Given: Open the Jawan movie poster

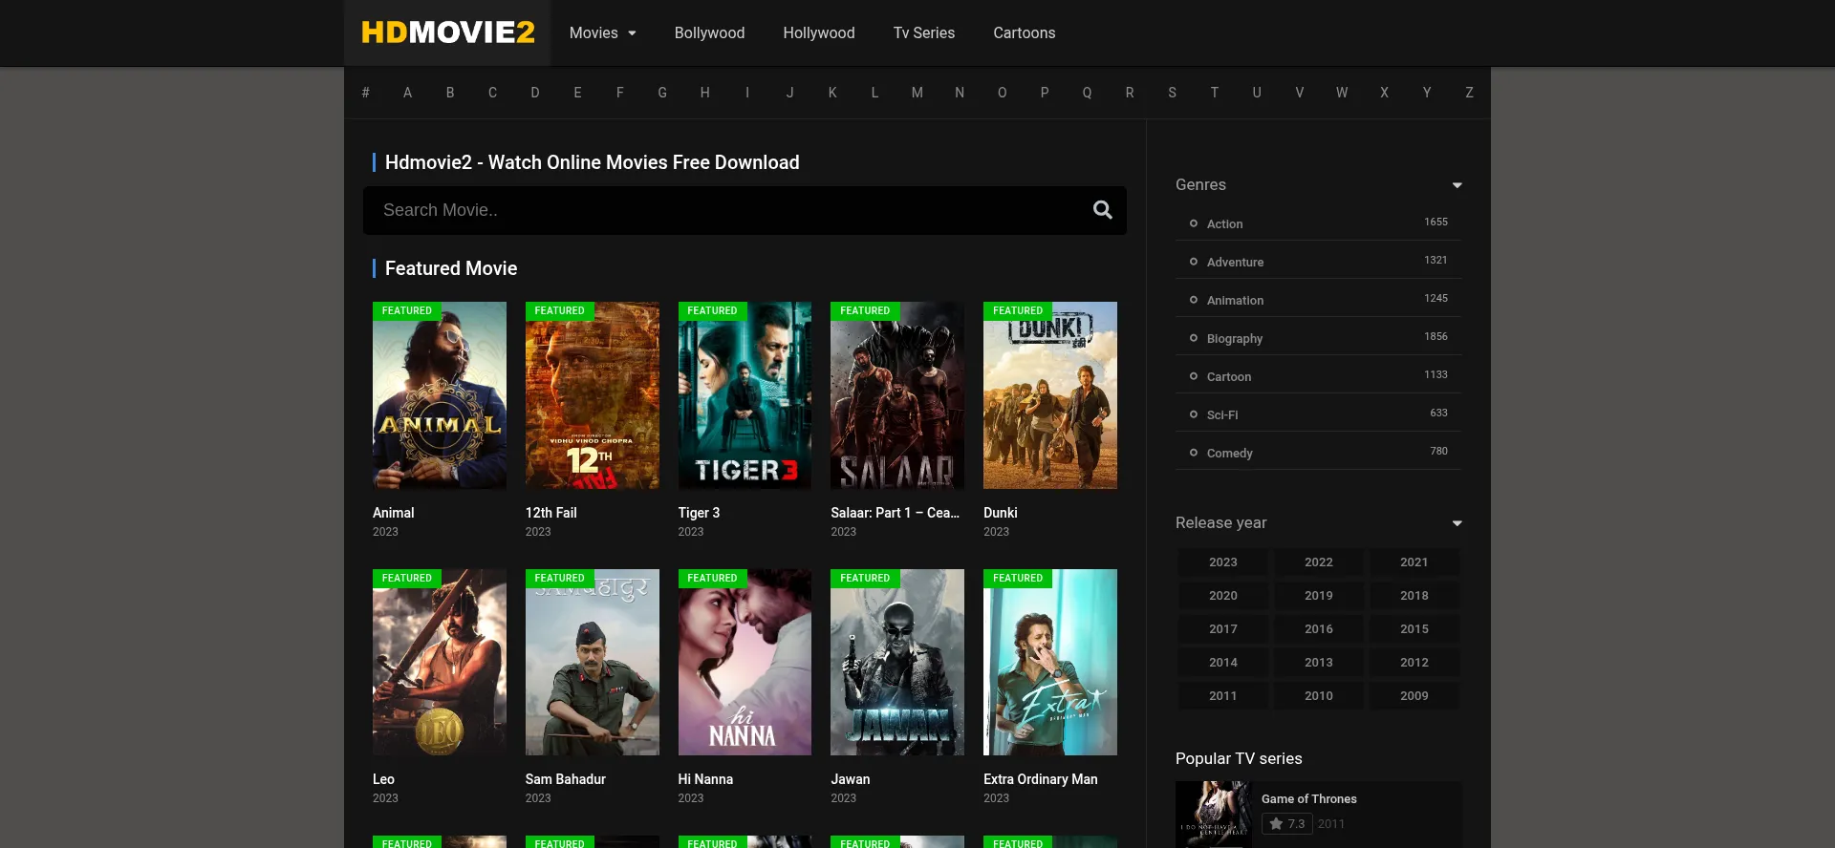Looking at the screenshot, I should click(896, 662).
